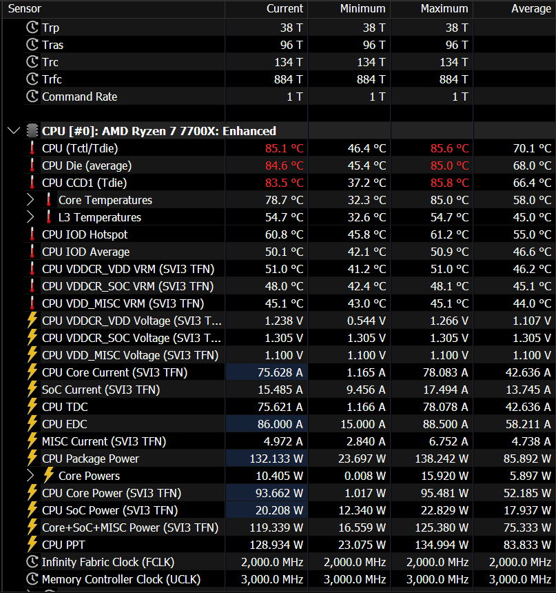The height and width of the screenshot is (593, 556).
Task: Click the current value 20.208 W
Action: pos(279,510)
